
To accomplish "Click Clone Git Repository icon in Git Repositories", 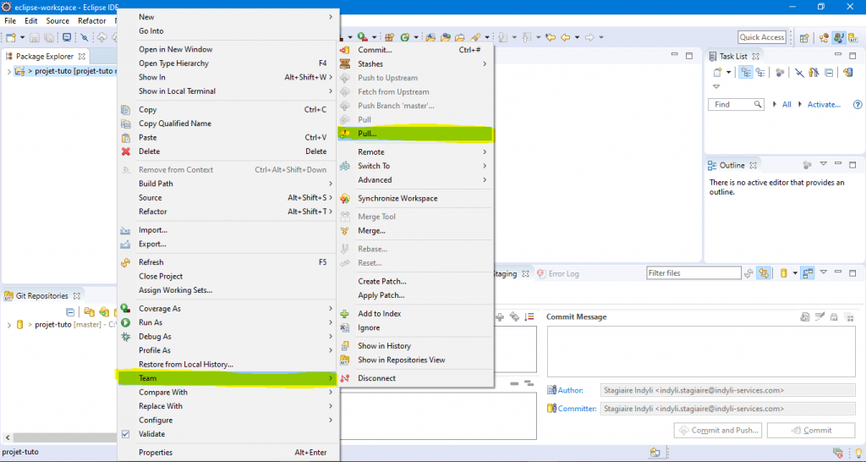I will tap(103, 311).
